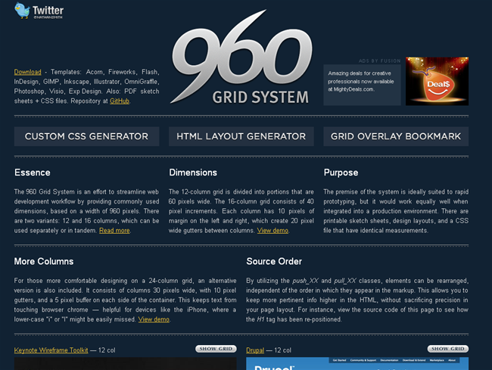This screenshot has height=370, width=492.
Task: Click the 960 Grid System logo
Action: (x=241, y=58)
